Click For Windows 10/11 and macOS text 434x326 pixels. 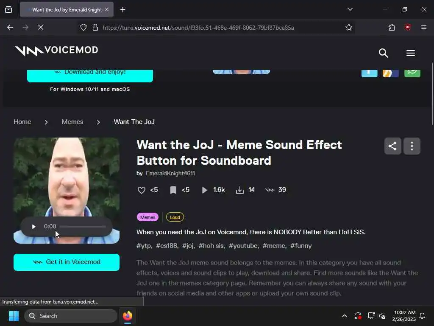coord(90,89)
